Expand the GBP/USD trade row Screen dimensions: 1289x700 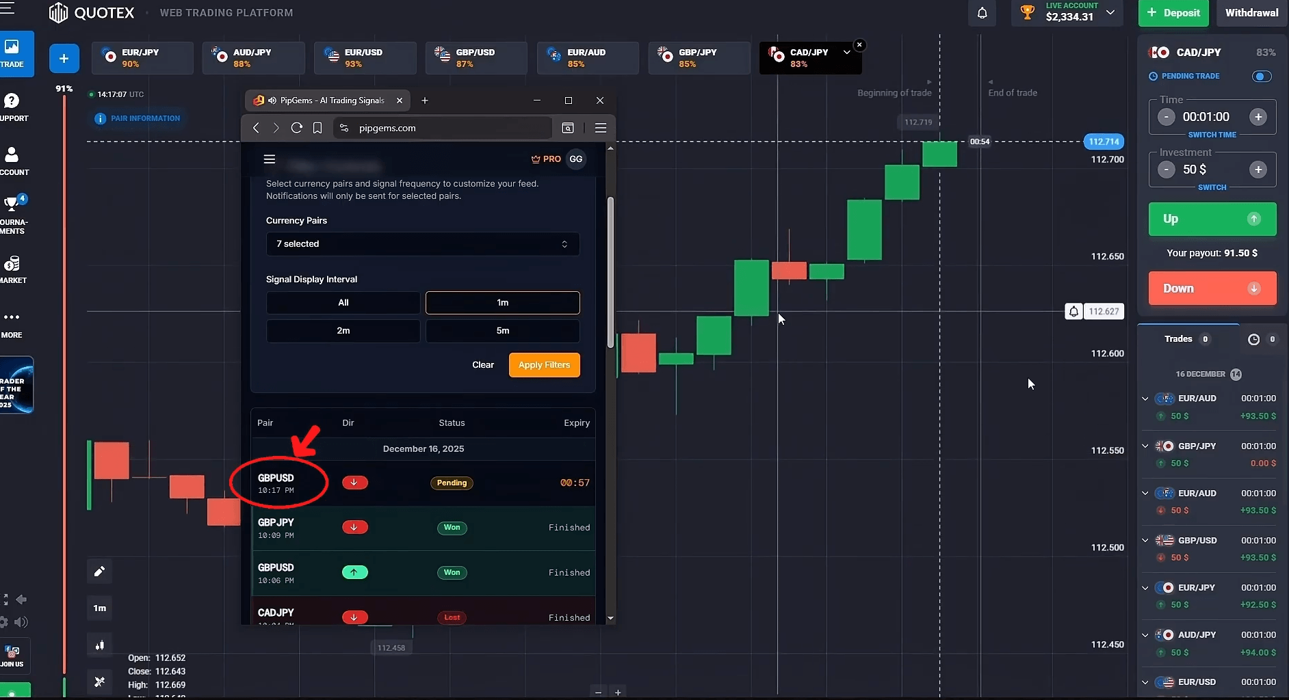coord(1145,541)
